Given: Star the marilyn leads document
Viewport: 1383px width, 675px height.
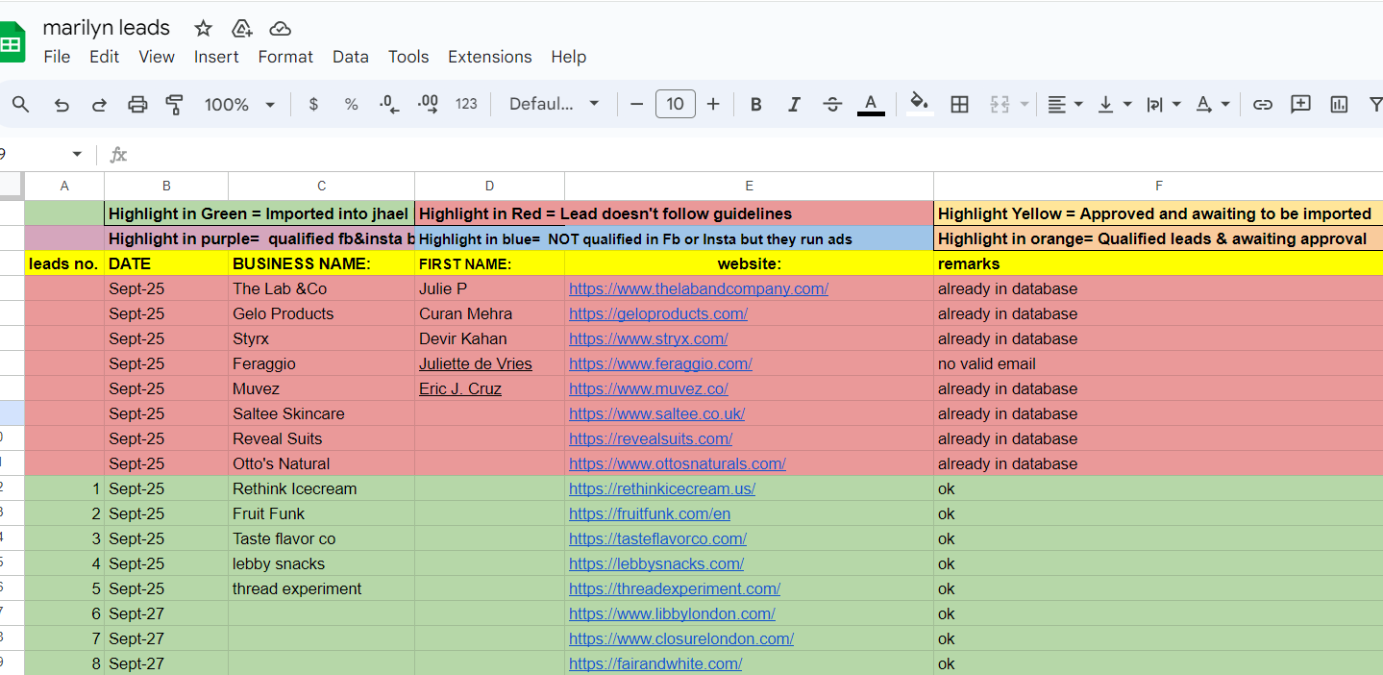Looking at the screenshot, I should pyautogui.click(x=203, y=28).
